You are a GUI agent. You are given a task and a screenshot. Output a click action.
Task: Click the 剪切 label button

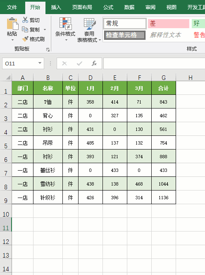coord(34,20)
